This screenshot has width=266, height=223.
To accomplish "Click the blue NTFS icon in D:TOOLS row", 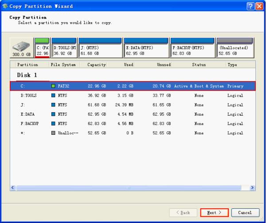I will point(53,95).
